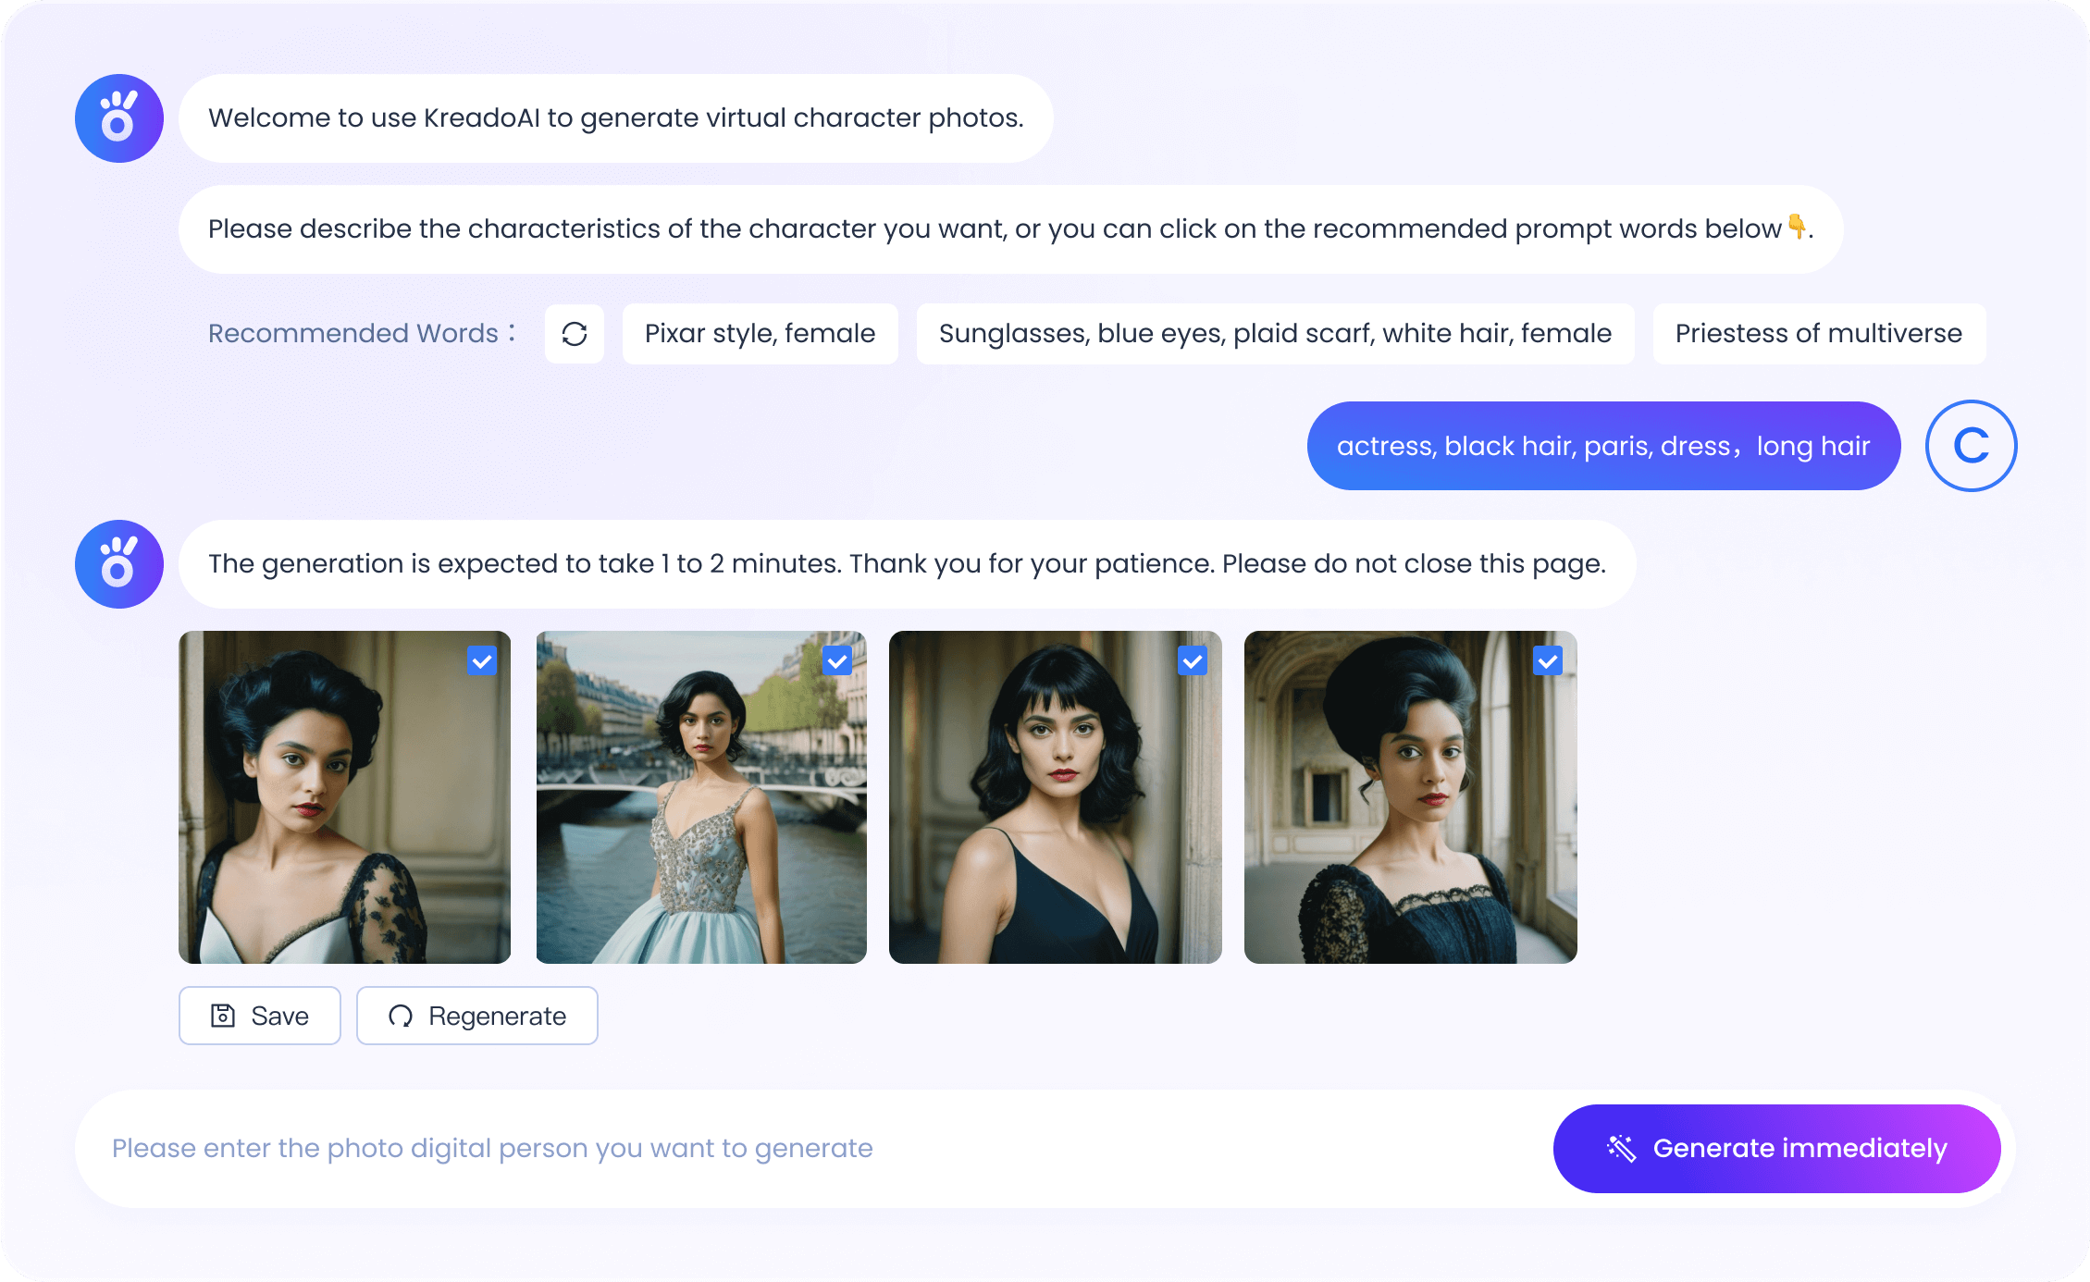Click the magic wand icon on Generate immediately
The image size is (2090, 1282).
pos(1622,1148)
